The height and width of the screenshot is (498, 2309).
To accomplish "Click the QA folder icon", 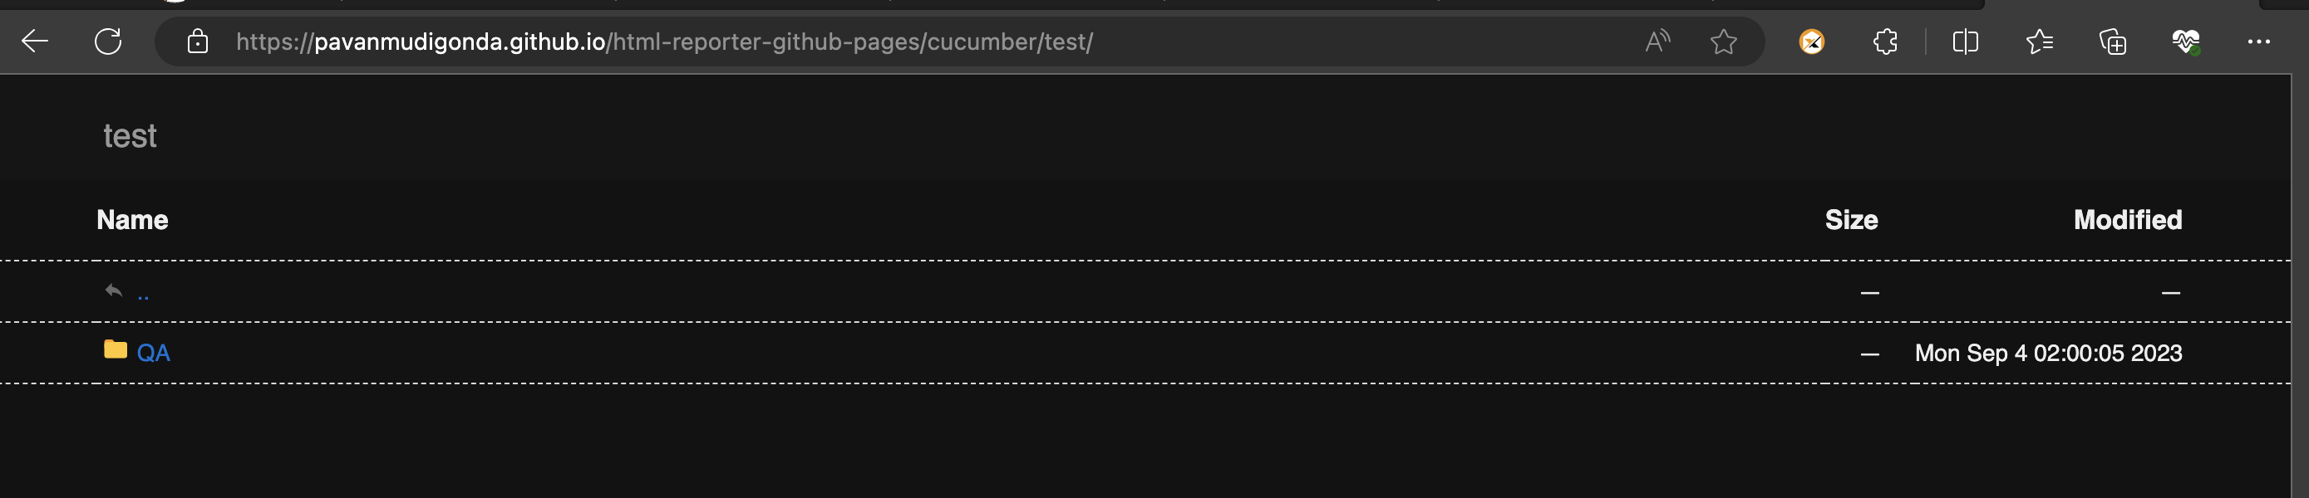I will (x=114, y=351).
